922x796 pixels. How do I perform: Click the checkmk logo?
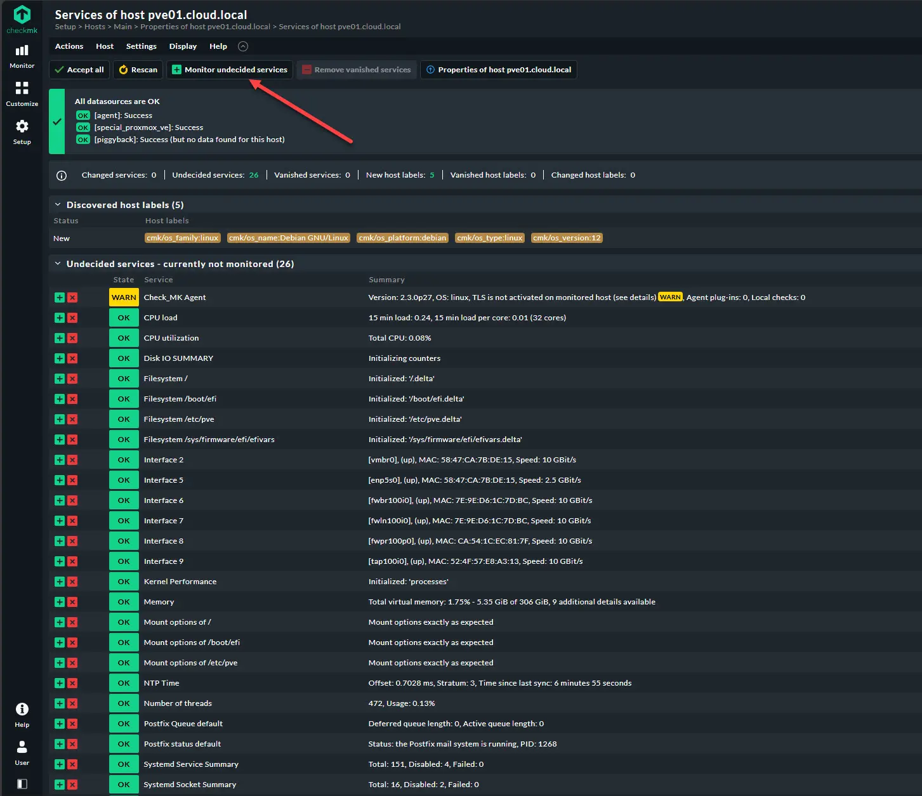22,19
